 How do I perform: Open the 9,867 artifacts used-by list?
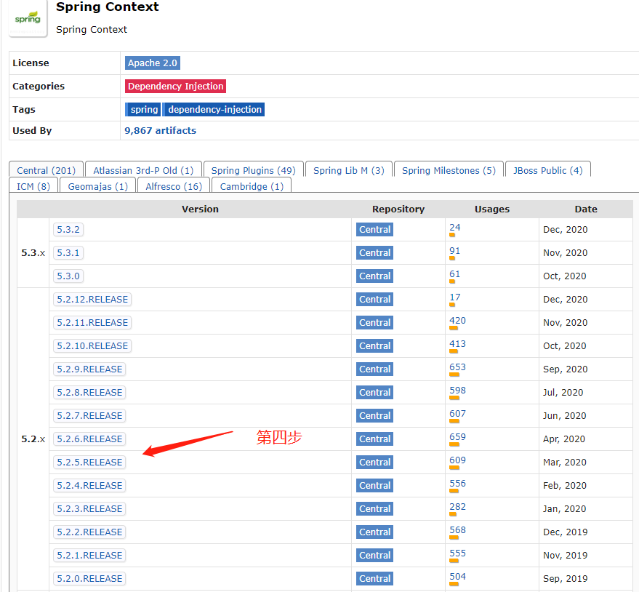160,130
